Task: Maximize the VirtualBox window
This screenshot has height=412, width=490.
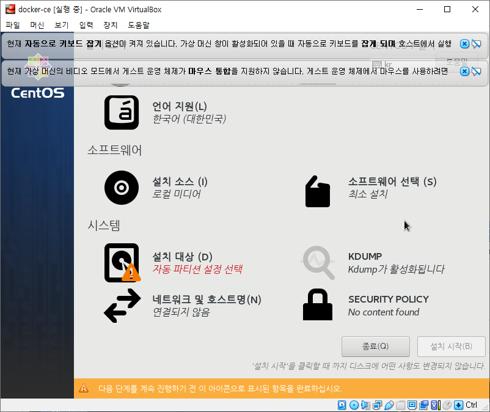Action: pos(447,9)
